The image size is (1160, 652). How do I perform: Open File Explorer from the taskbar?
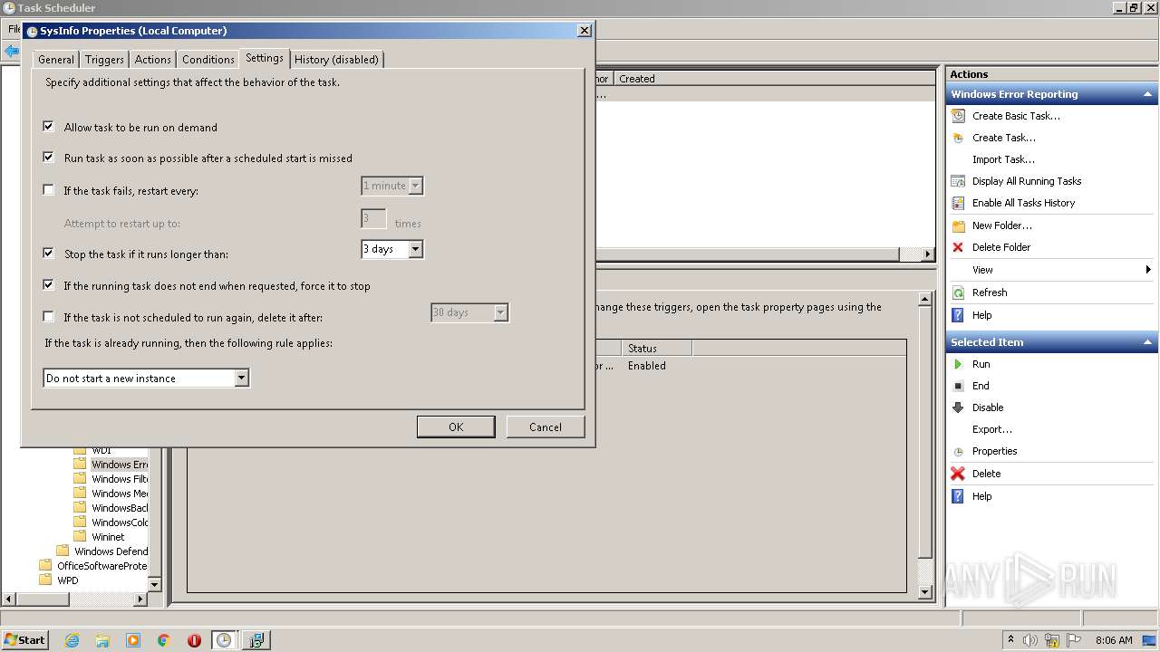click(x=102, y=640)
